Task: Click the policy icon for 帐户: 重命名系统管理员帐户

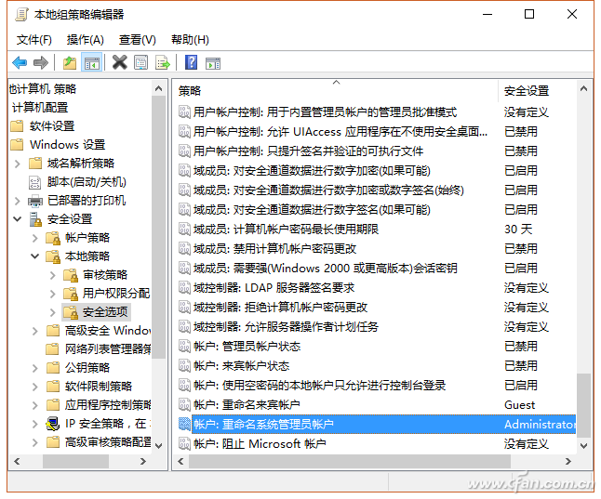Action: 184,424
